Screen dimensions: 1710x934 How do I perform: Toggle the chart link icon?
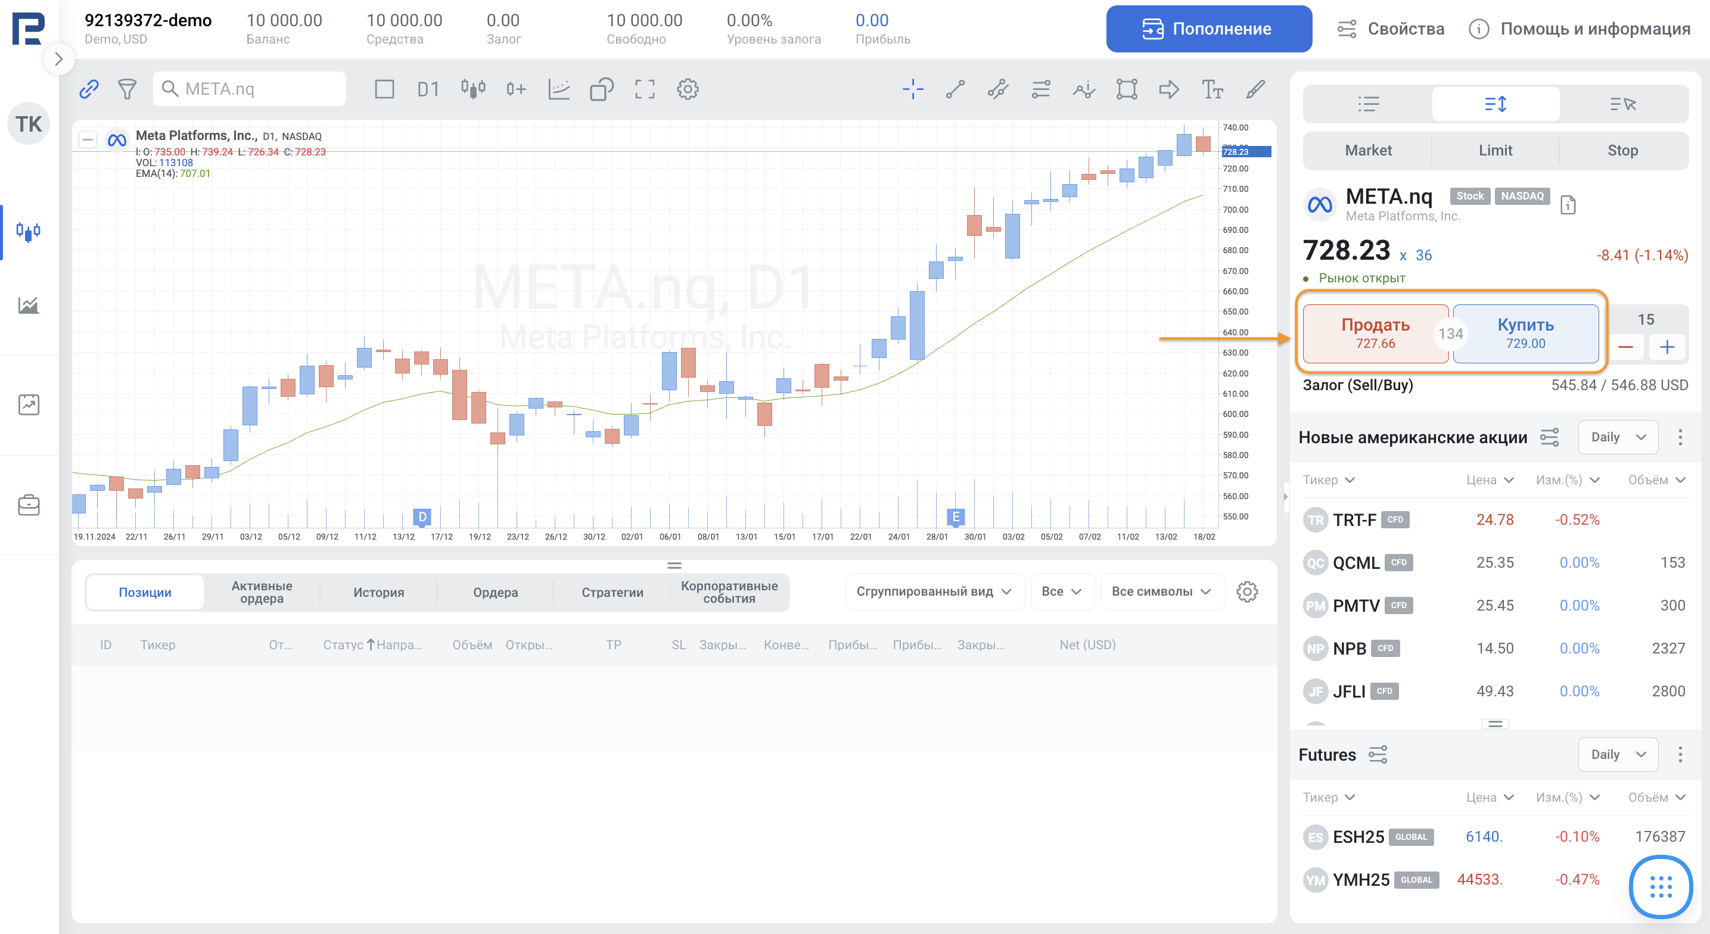[x=89, y=89]
